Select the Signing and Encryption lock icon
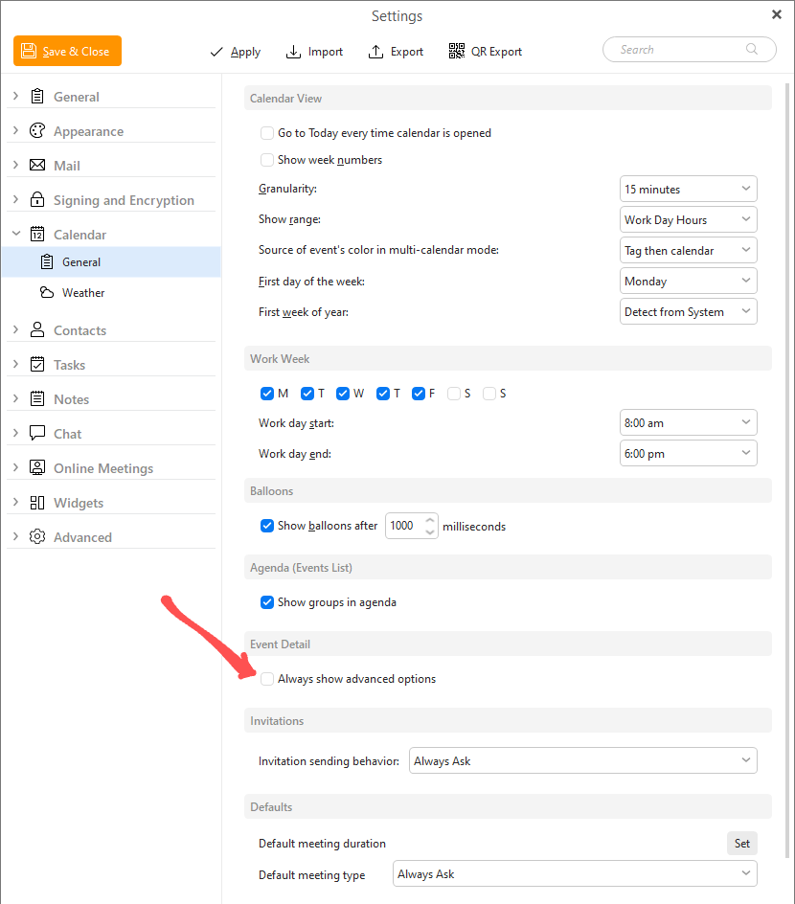The height and width of the screenshot is (904, 795). coord(37,199)
